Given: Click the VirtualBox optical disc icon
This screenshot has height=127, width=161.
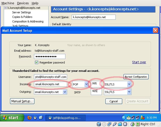Looking at the screenshot, I should 104,124.
